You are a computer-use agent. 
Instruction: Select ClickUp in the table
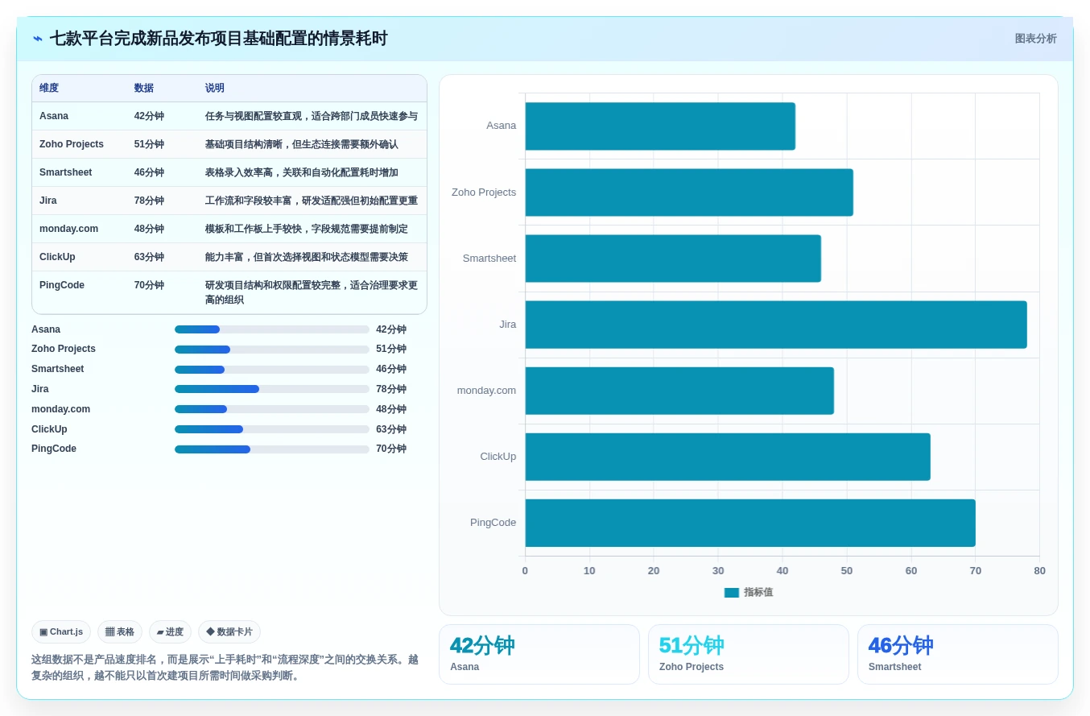tap(57, 257)
